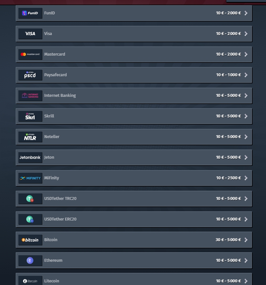Click the USDTether TRC20 coin icon

pos(30,199)
